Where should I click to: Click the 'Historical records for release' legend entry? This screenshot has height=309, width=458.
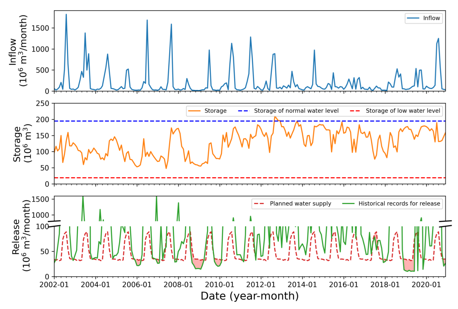399,203
